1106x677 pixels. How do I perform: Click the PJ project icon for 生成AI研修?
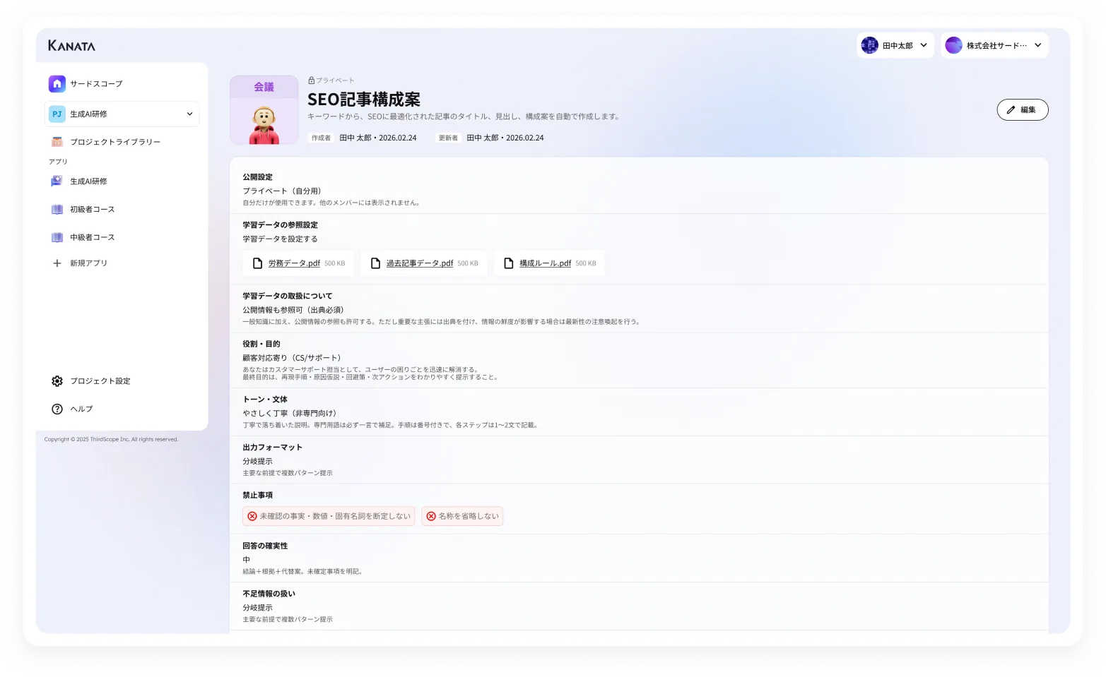click(x=57, y=113)
